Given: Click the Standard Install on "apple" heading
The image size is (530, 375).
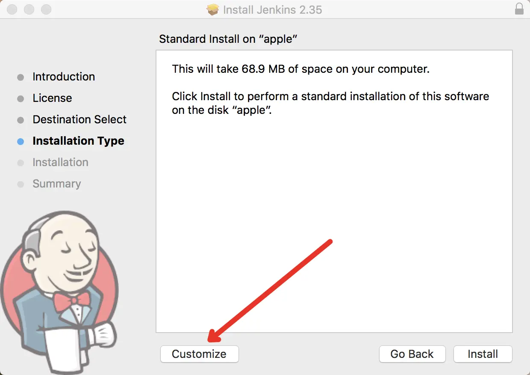Looking at the screenshot, I should 228,39.
